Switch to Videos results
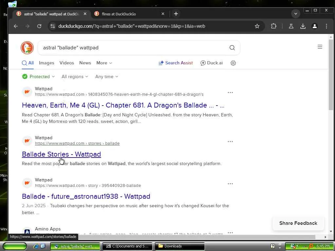Viewport: 335px width, 251px height. point(67,63)
